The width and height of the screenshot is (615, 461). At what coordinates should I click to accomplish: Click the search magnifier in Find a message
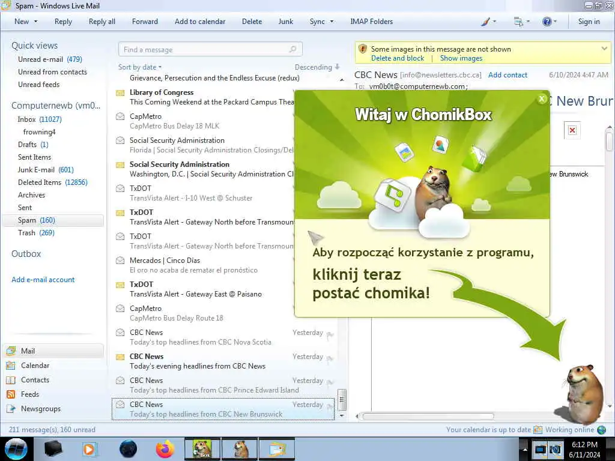click(x=292, y=49)
